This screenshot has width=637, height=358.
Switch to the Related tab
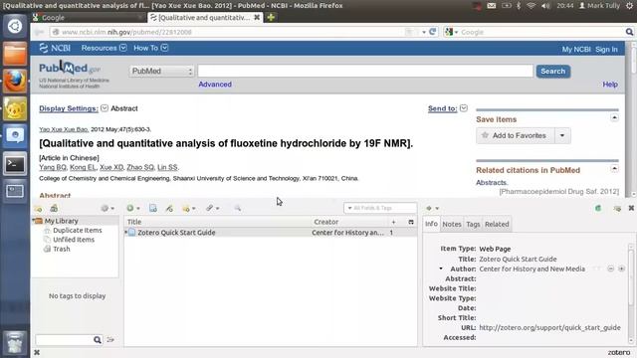click(x=497, y=224)
